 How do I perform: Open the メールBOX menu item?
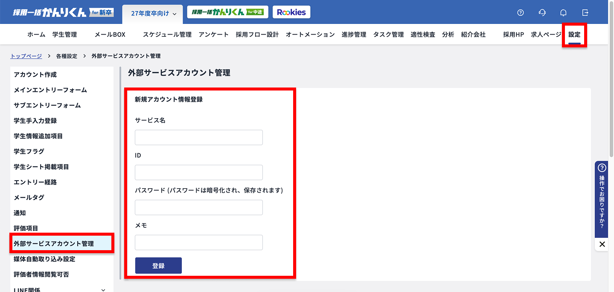pyautogui.click(x=109, y=34)
